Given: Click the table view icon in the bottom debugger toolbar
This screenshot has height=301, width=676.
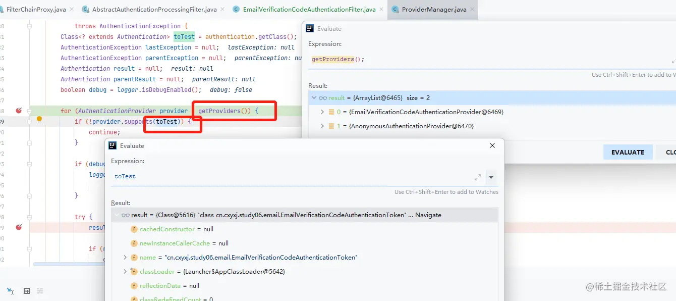Looking at the screenshot, I should click(x=27, y=291).
